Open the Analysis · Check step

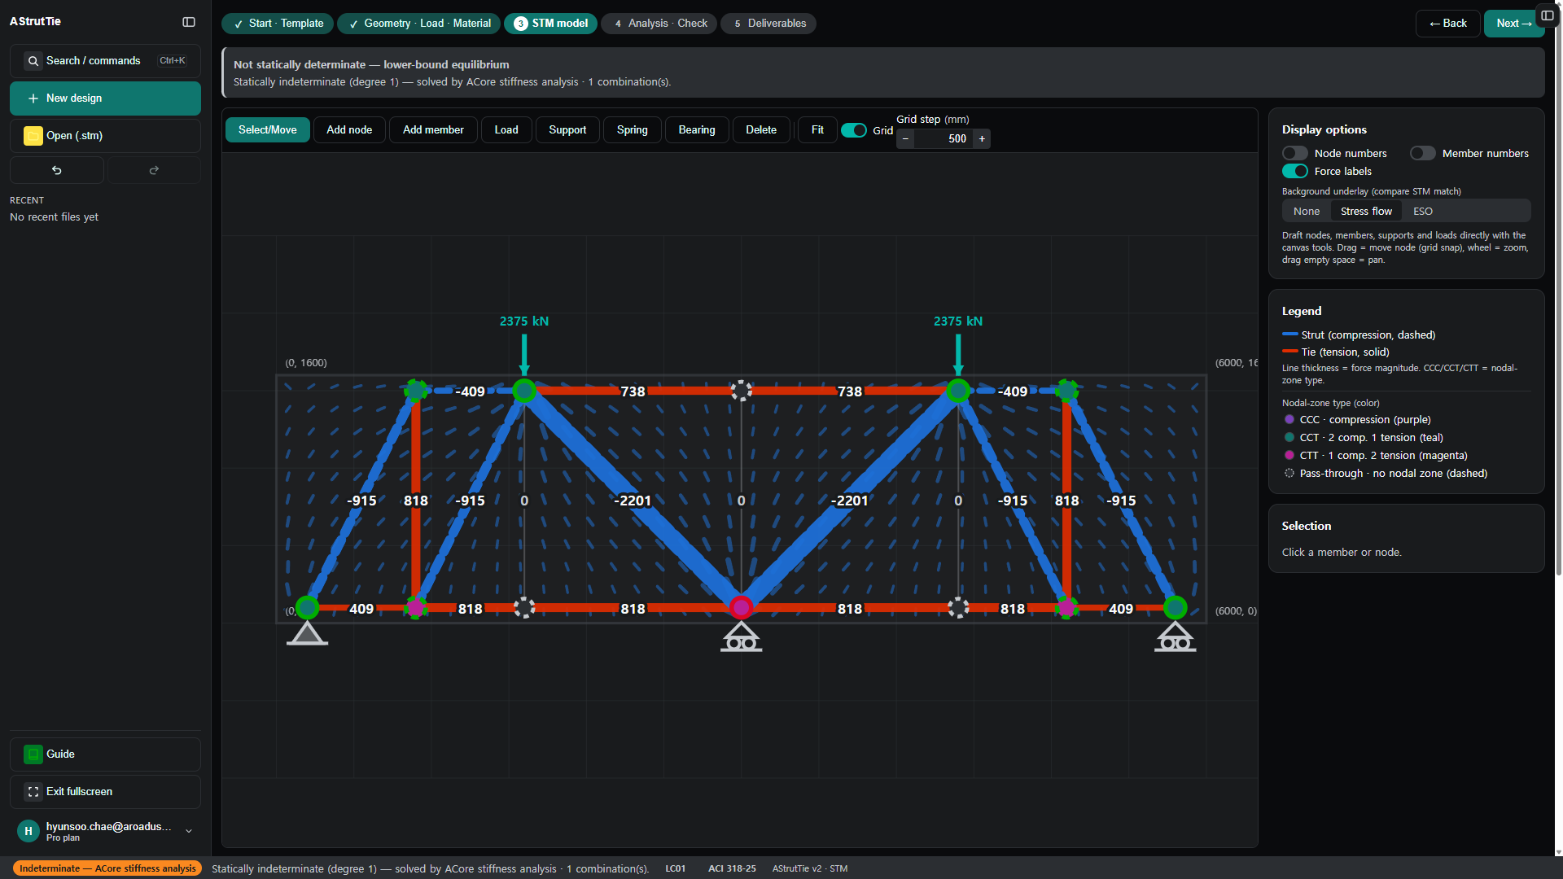(659, 24)
